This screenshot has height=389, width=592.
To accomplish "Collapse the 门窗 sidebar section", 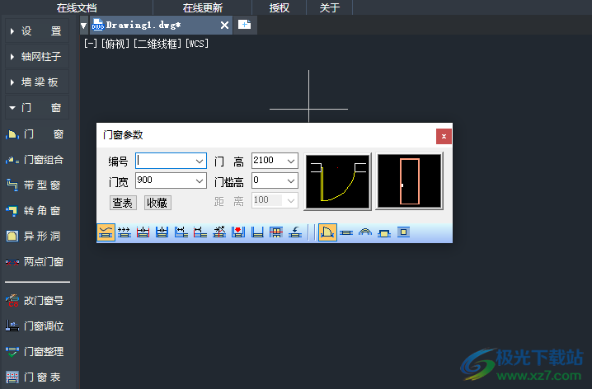I will click(x=37, y=108).
